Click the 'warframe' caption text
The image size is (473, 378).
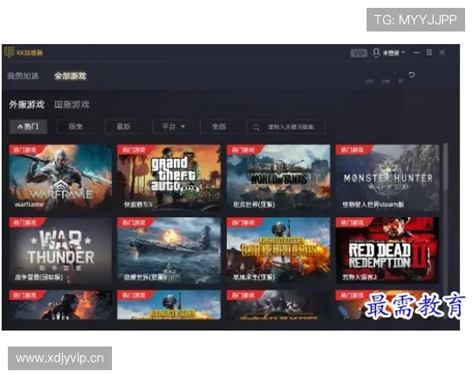coord(29,205)
